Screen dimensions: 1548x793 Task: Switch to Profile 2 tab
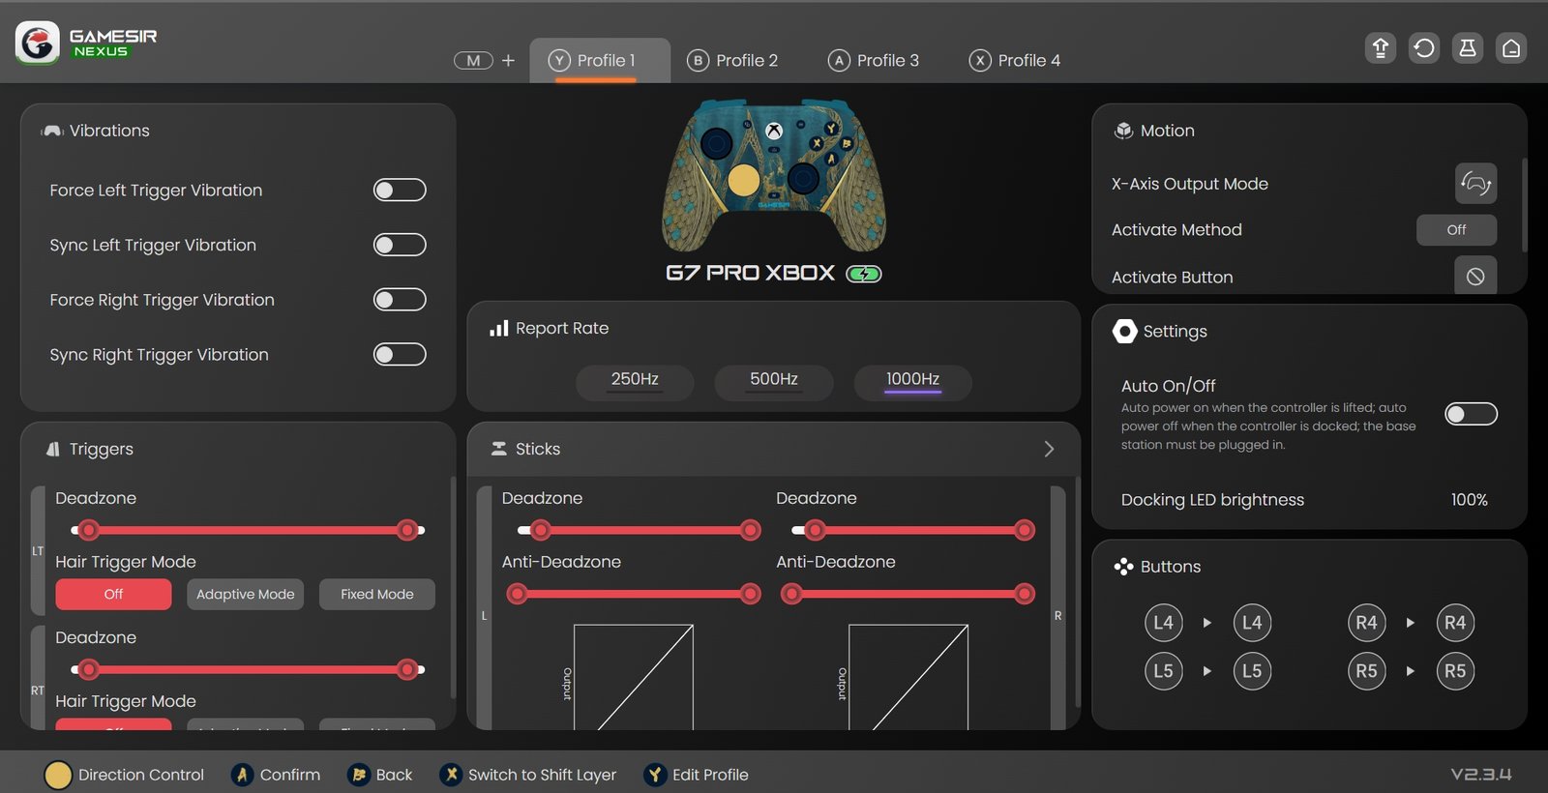pyautogui.click(x=732, y=61)
